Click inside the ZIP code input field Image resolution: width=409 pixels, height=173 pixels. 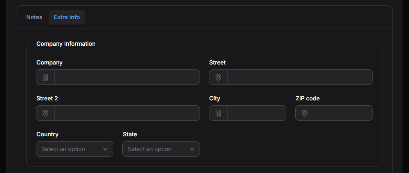click(x=343, y=113)
